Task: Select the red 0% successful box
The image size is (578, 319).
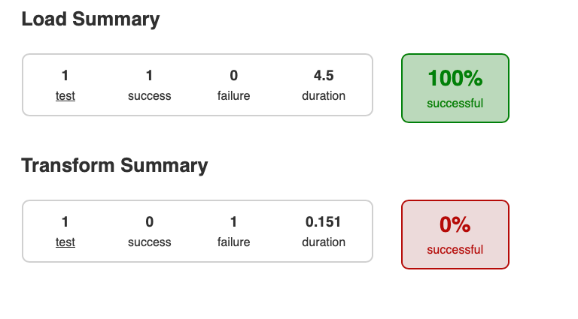Action: pyautogui.click(x=455, y=234)
